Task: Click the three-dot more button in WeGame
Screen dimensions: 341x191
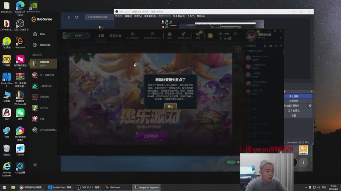Action: [303, 163]
